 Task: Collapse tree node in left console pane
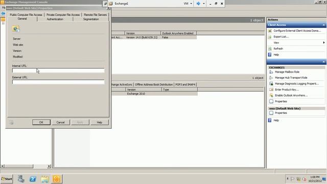[x=3, y=24]
